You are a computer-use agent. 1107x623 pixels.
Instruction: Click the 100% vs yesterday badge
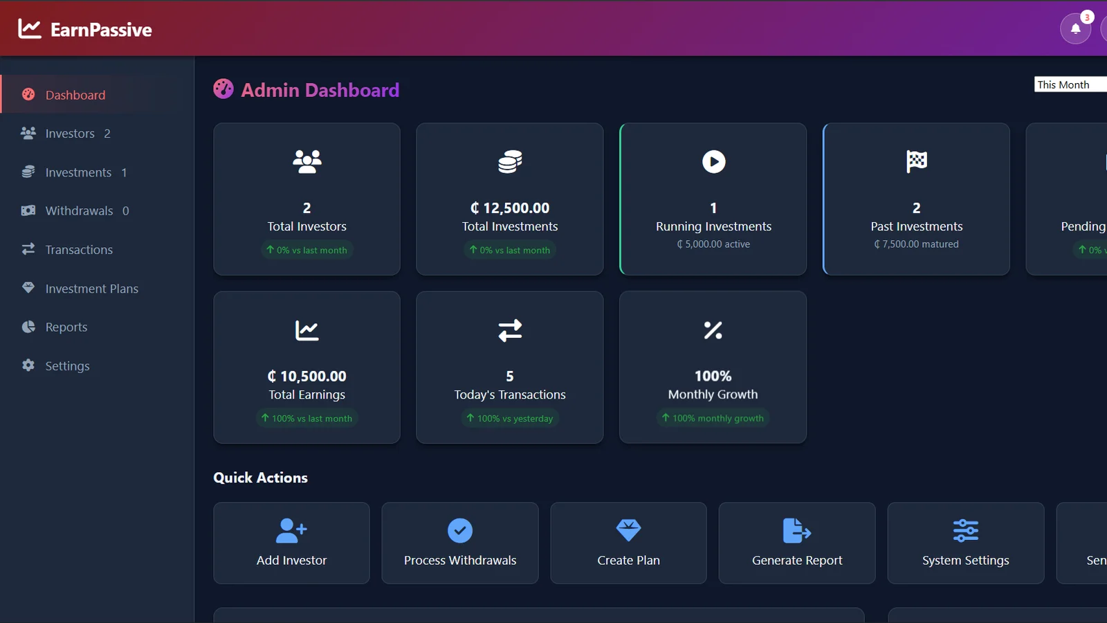(510, 418)
